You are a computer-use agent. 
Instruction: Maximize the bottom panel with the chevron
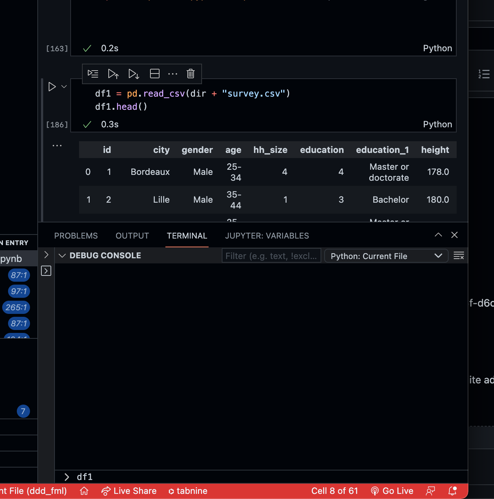[438, 235]
